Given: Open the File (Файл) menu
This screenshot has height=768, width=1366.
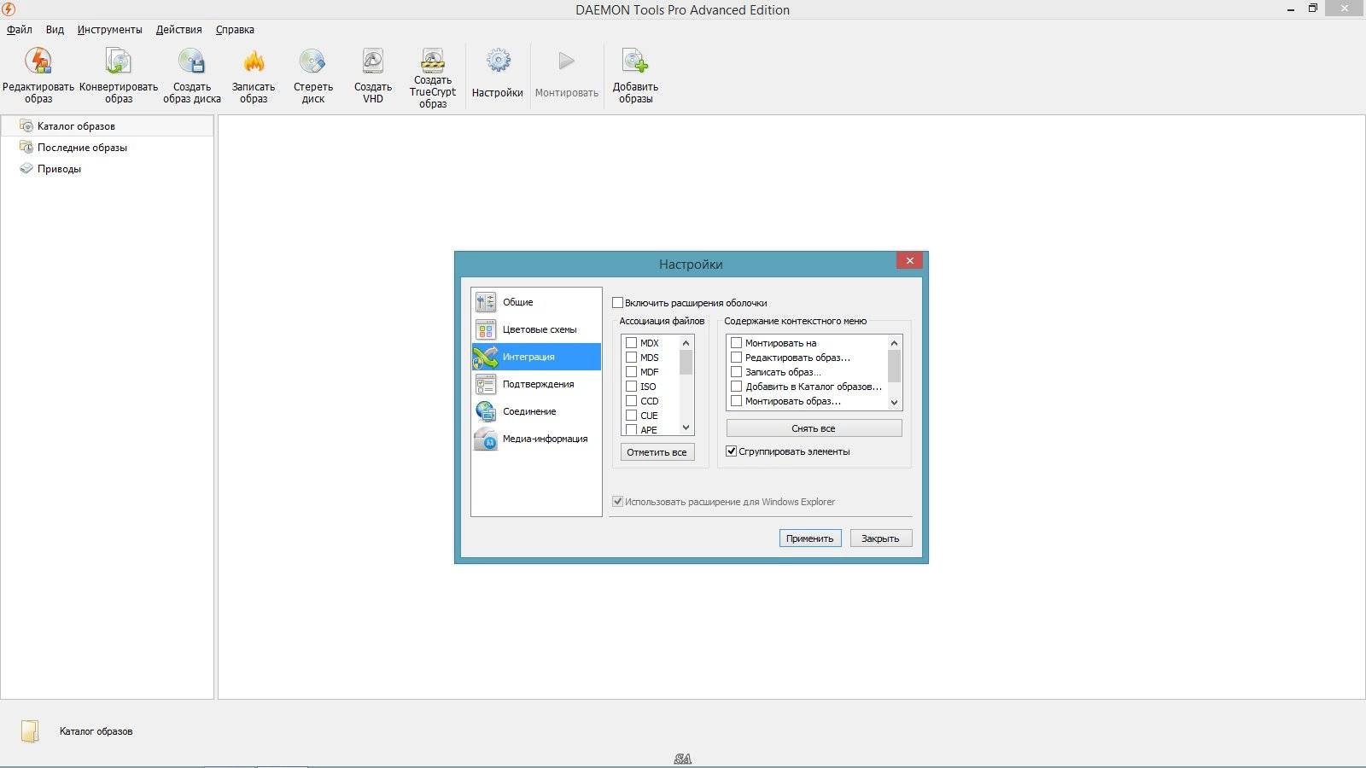Looking at the screenshot, I should [x=20, y=30].
